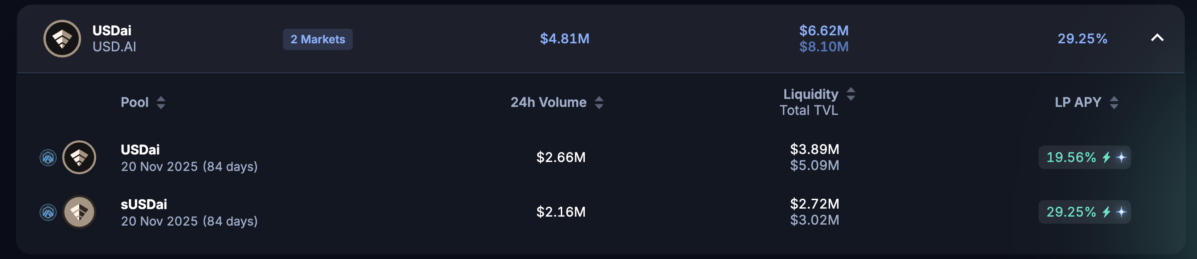This screenshot has height=259, width=1197.
Task: Click the USDai token logo in header
Action: tap(62, 39)
